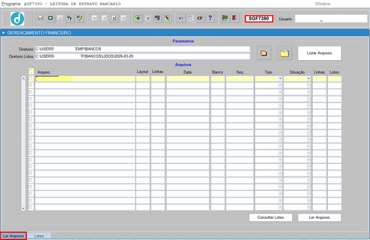Open the Situação dropdown on the third row
370x240 pixels.
pos(309,92)
